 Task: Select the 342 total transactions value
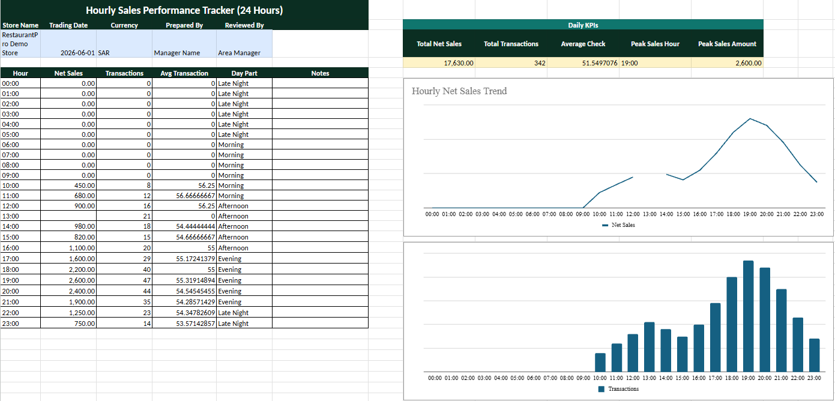511,63
